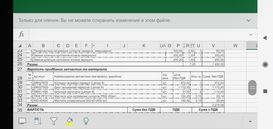Click the 'ВАРТІСТЬ' cell in row 35

coord(77,110)
